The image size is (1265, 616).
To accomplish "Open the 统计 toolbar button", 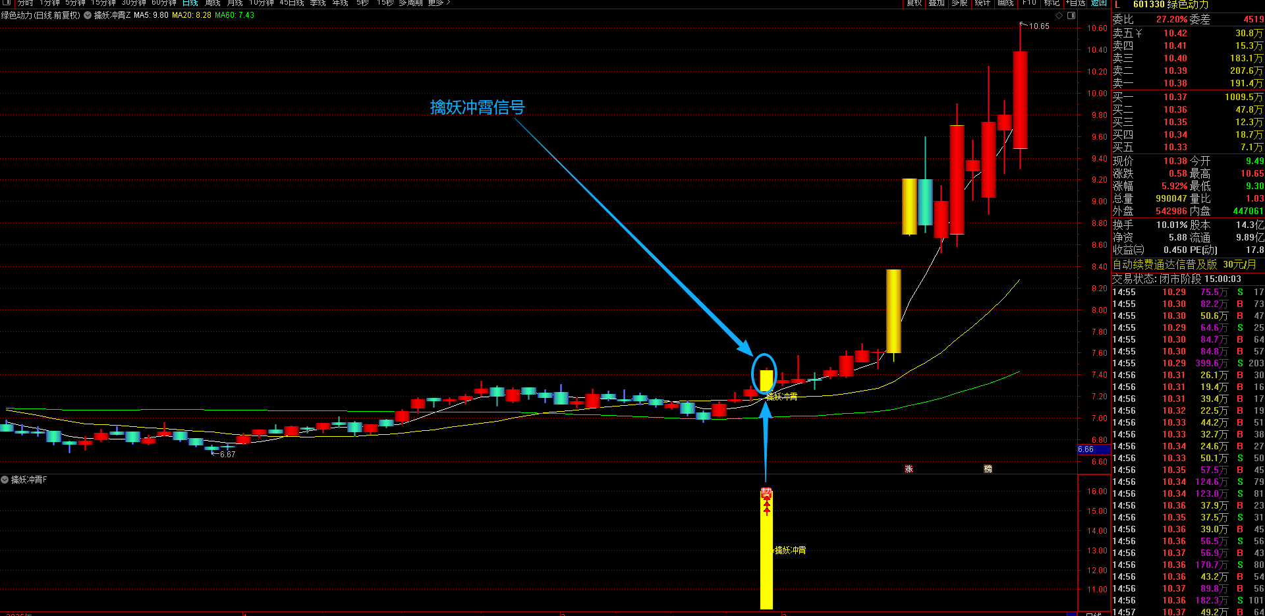I will 982,3.
